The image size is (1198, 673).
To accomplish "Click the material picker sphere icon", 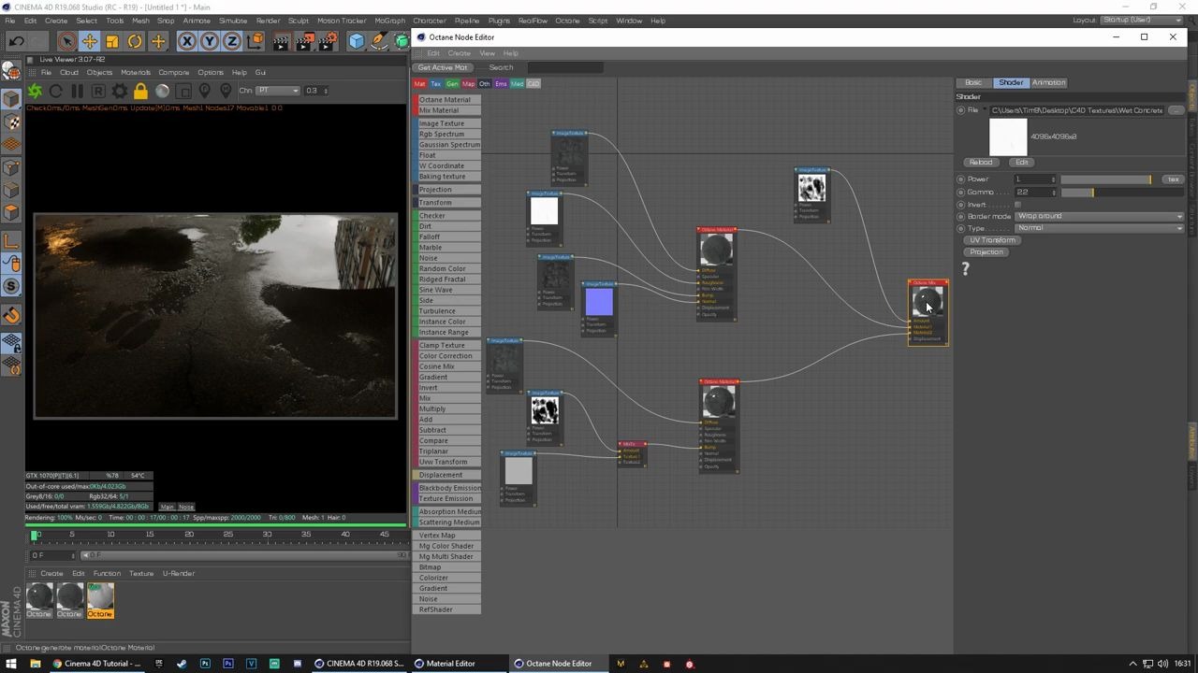I will click(x=163, y=90).
